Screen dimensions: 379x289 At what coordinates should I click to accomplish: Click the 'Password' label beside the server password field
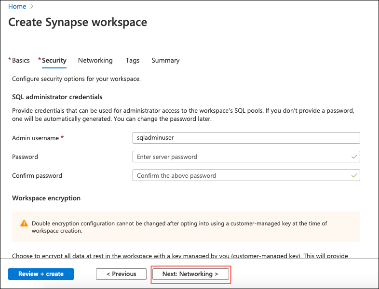25,157
